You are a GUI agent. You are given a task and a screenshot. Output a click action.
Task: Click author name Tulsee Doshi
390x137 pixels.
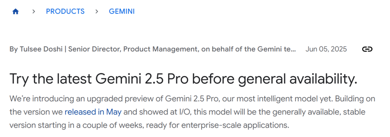point(40,49)
